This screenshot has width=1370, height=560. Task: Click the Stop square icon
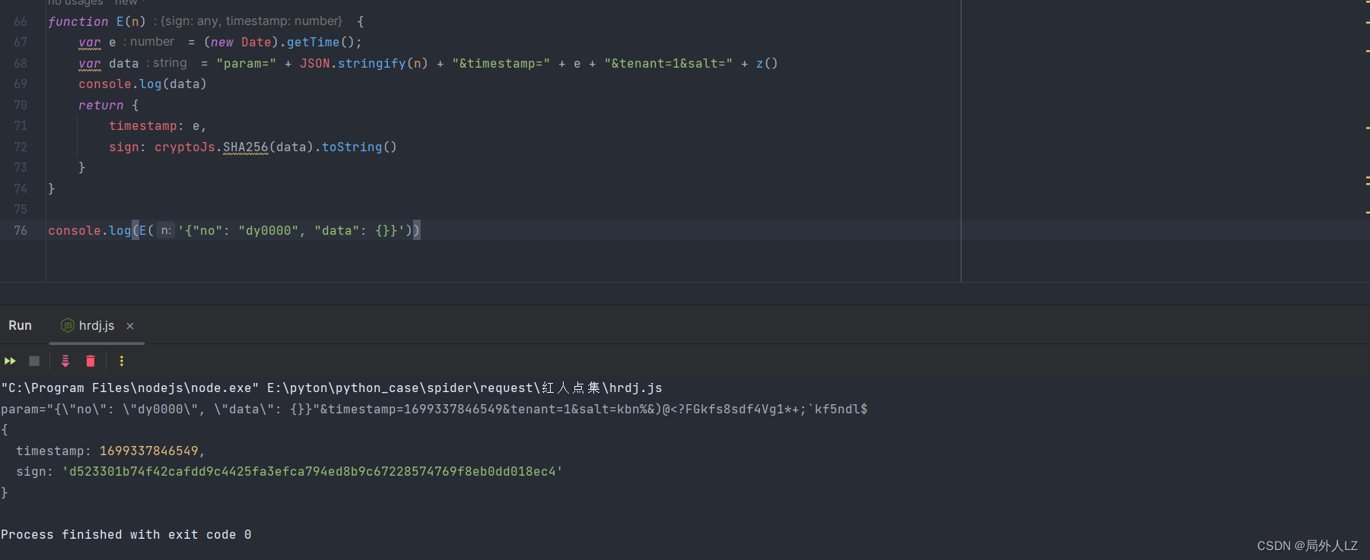click(x=34, y=361)
